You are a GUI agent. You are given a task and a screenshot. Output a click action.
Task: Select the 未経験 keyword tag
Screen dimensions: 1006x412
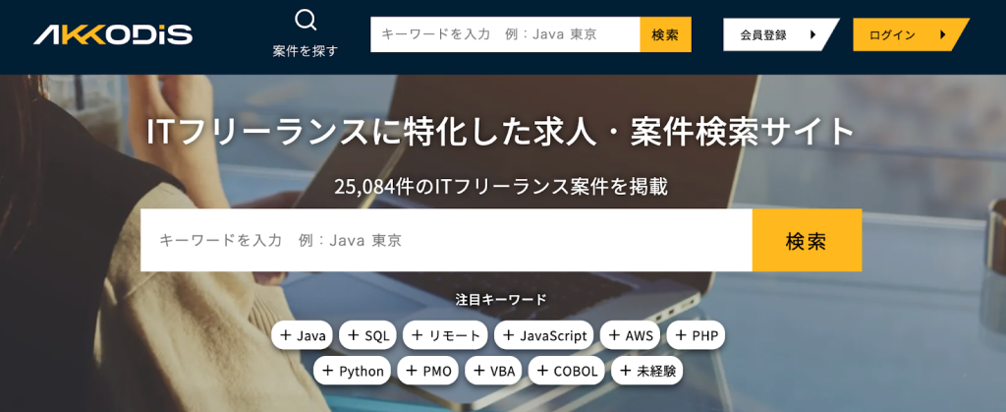[646, 371]
